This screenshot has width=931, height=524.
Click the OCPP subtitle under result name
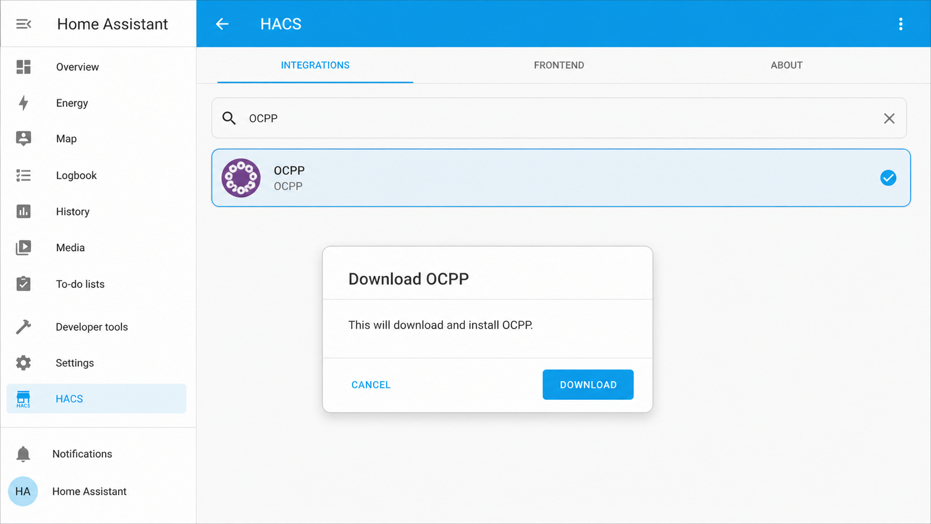(288, 187)
